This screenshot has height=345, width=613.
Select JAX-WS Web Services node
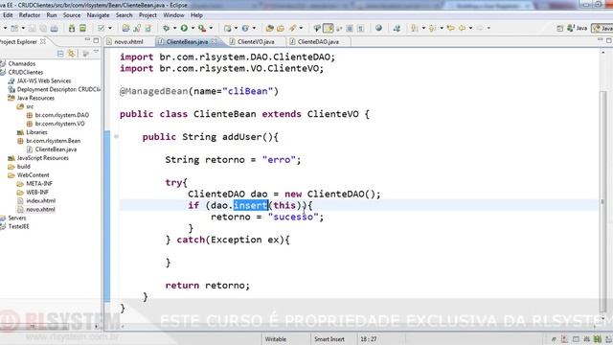click(44, 80)
